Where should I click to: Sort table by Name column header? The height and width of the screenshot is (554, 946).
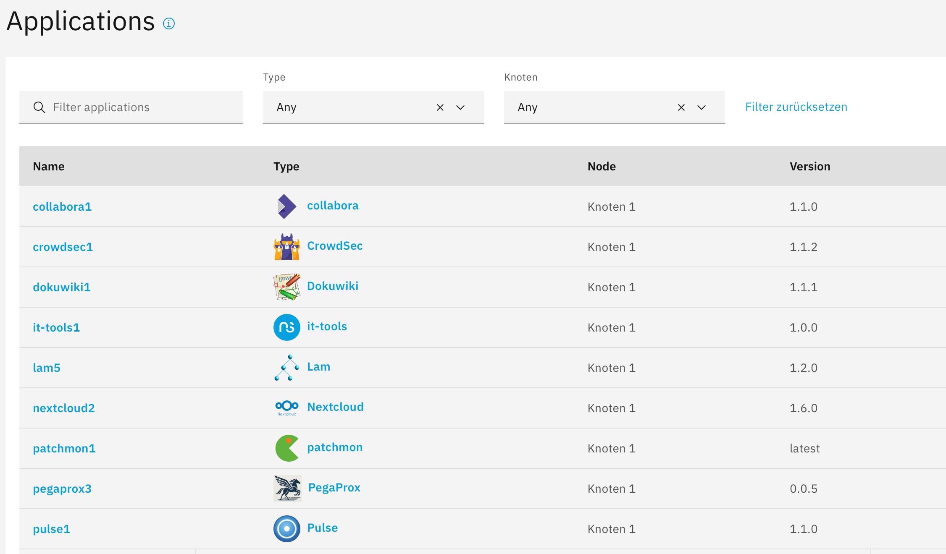coord(49,167)
